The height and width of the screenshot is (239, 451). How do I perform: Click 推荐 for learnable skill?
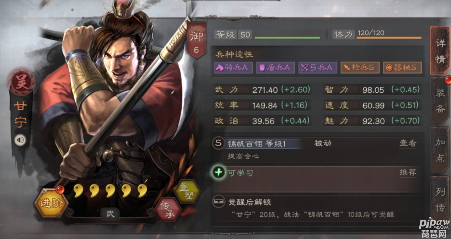[408, 173]
